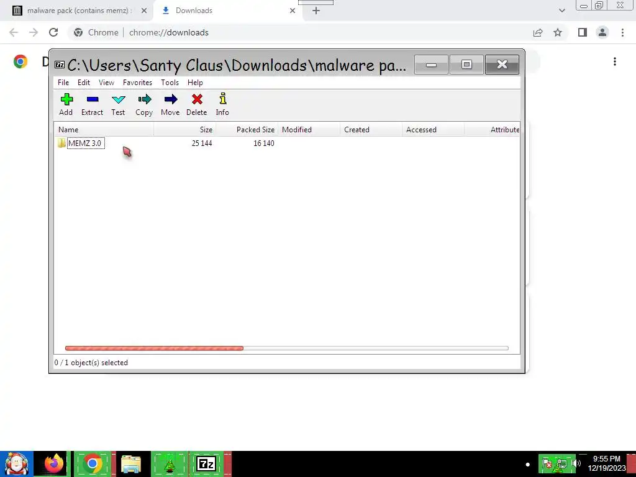Sort by Size column header
The height and width of the screenshot is (477, 636).
point(184,130)
